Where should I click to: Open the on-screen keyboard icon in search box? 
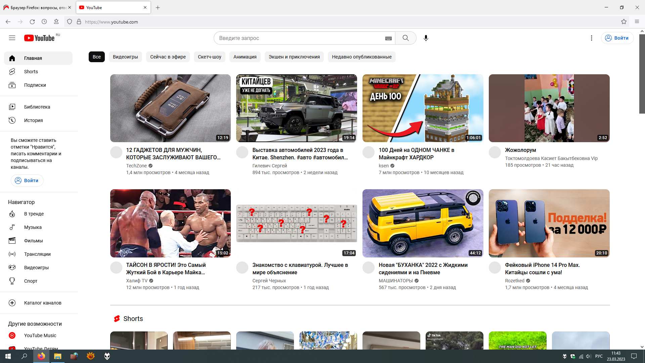click(388, 38)
